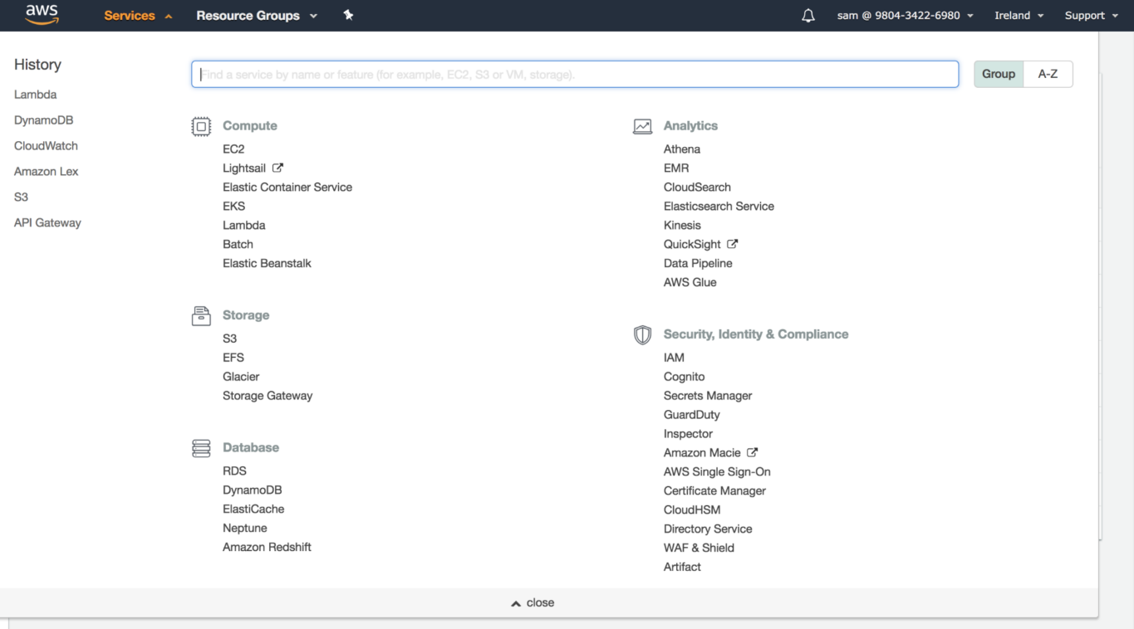Switch to A-Z view toggle
Screen dimensions: 1134x629
point(1048,74)
